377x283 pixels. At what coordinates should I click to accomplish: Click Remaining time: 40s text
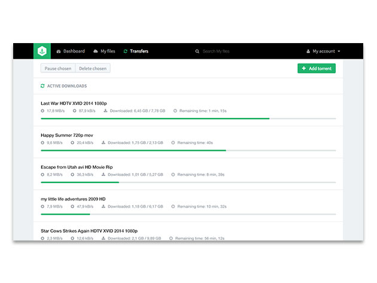(195, 142)
